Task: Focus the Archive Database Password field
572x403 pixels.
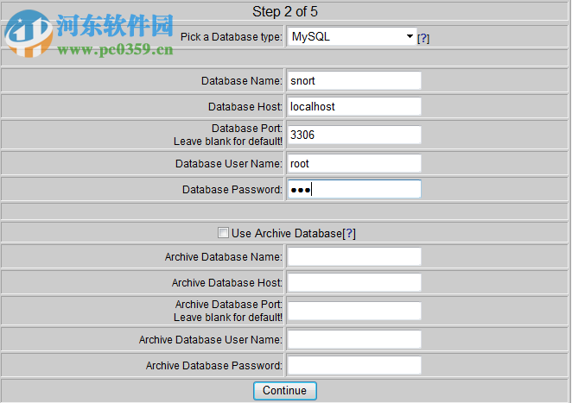Action: (354, 365)
